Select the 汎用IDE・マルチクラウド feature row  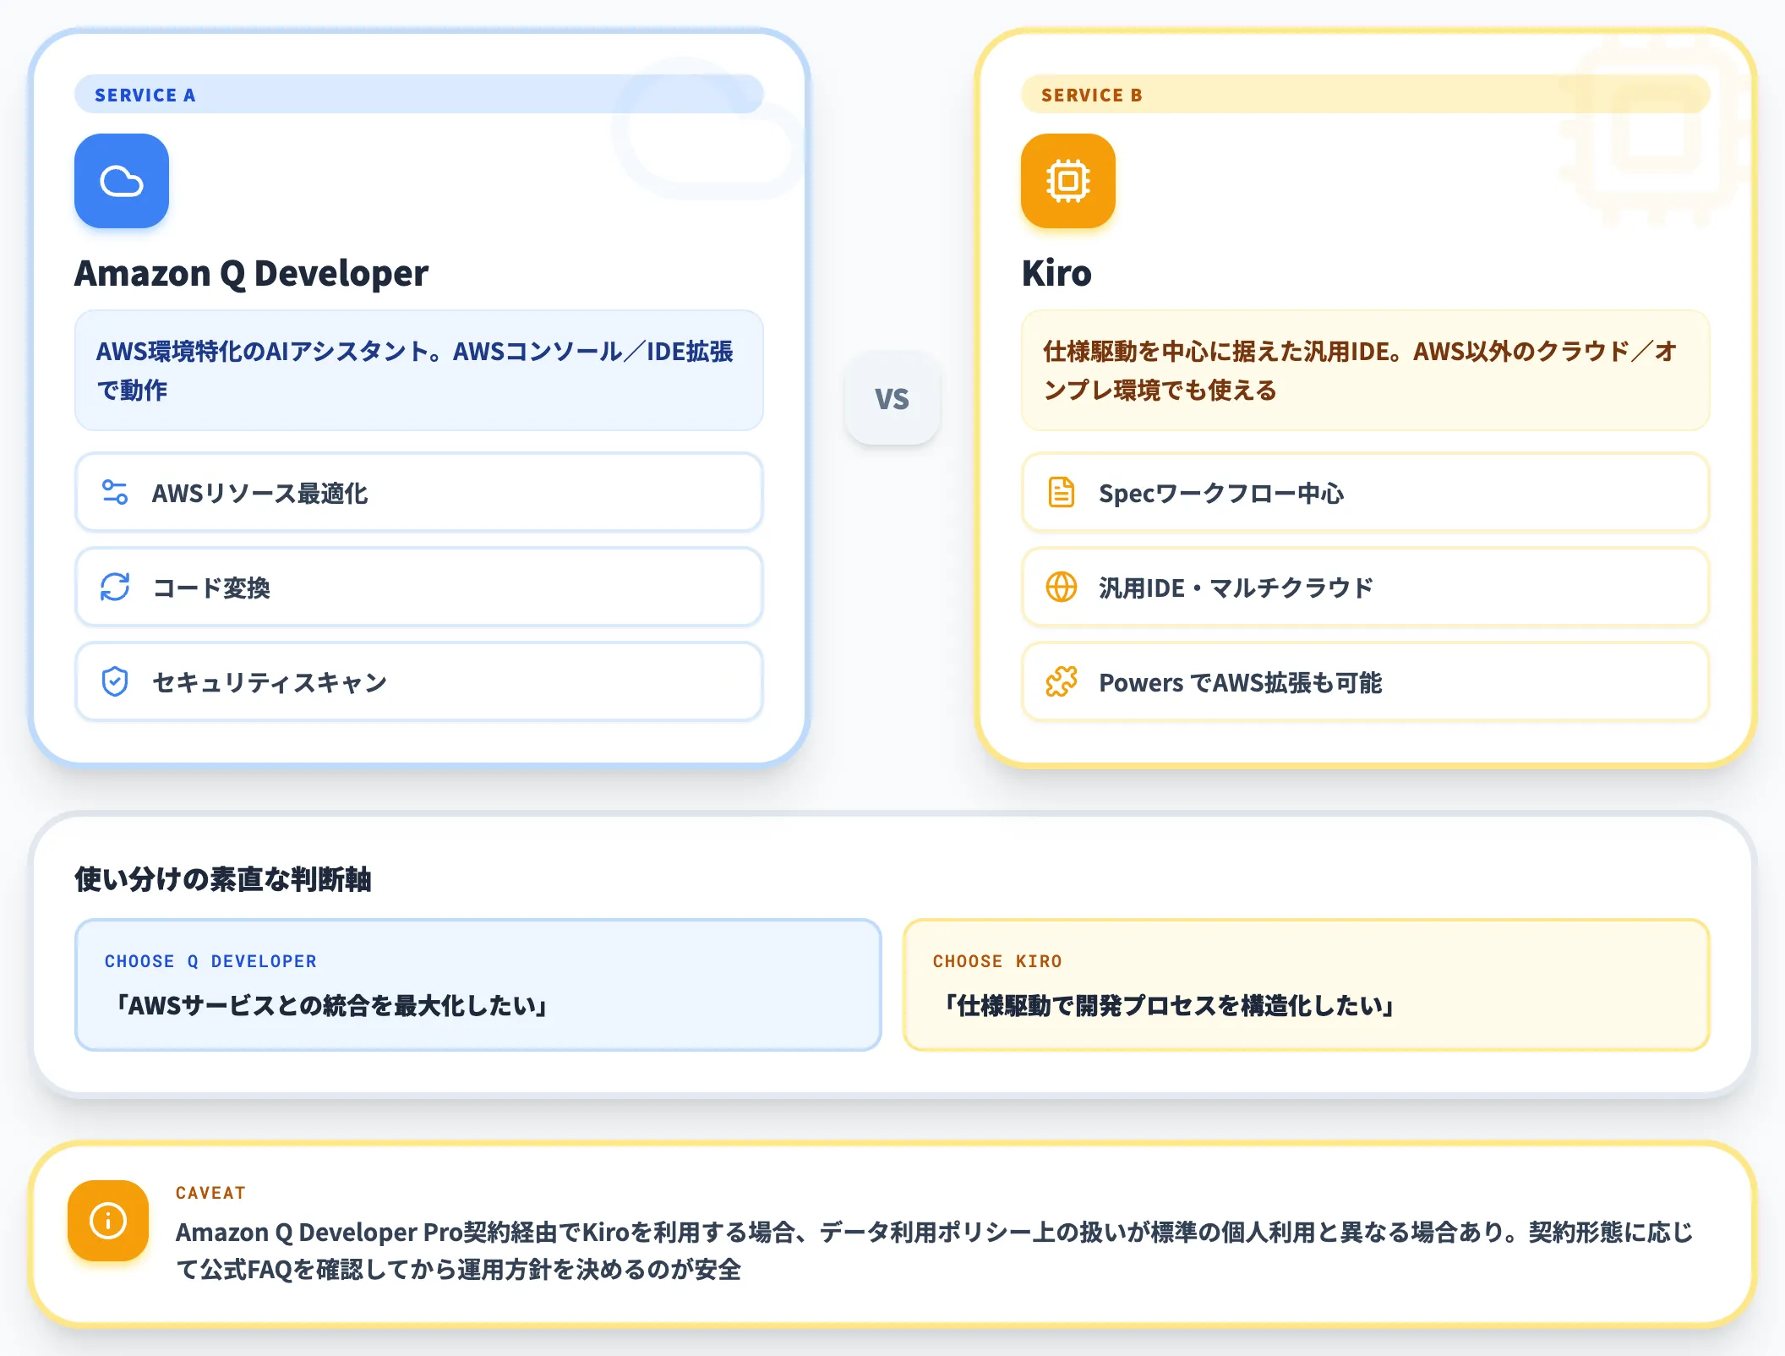[x=1366, y=587]
